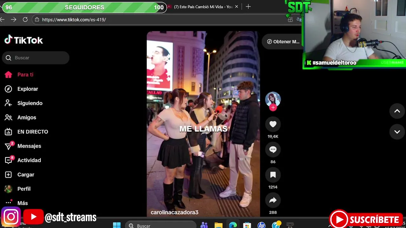
Task: Open the Windows Start menu
Action: point(117,225)
